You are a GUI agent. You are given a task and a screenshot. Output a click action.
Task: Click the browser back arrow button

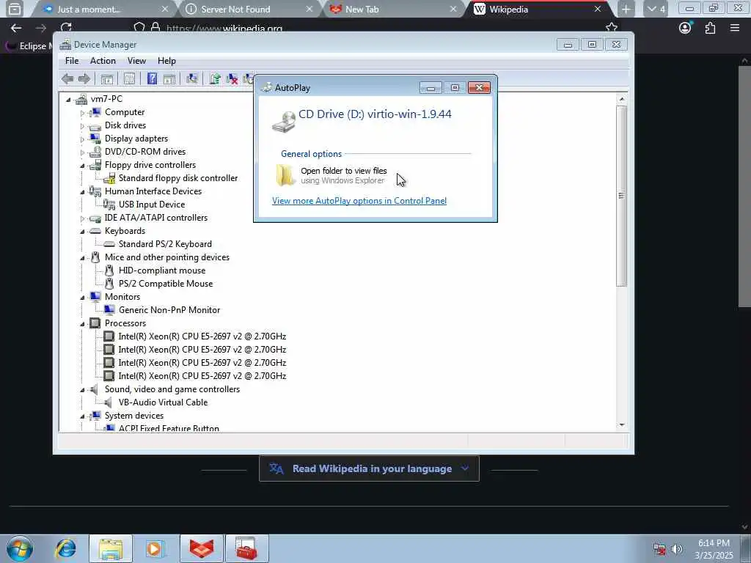pyautogui.click(x=16, y=28)
